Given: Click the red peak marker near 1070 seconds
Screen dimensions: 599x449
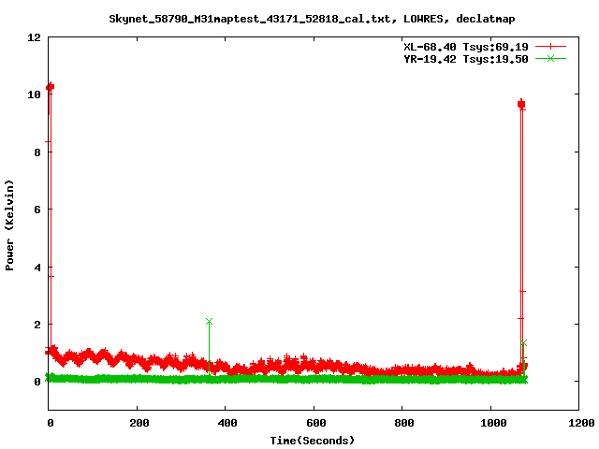Looking at the screenshot, I should pos(521,104).
